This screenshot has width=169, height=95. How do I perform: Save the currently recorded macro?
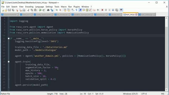click(x=117, y=10)
